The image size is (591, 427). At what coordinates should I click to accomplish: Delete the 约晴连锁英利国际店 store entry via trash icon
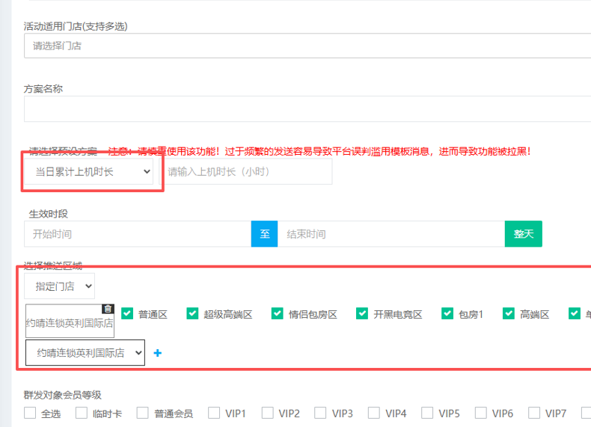click(x=108, y=309)
